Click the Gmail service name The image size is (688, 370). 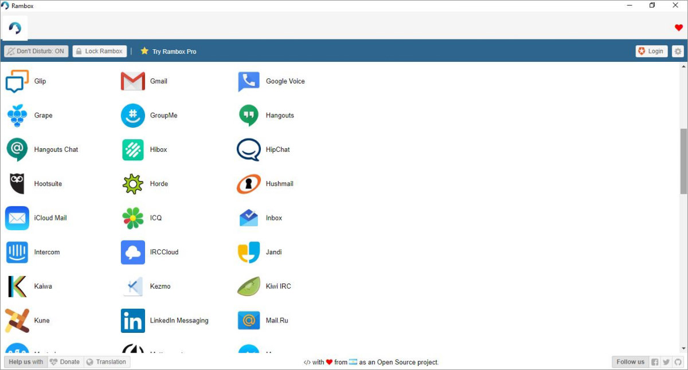(x=159, y=81)
